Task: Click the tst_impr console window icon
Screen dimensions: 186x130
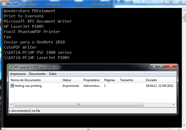Action: coord(3,4)
